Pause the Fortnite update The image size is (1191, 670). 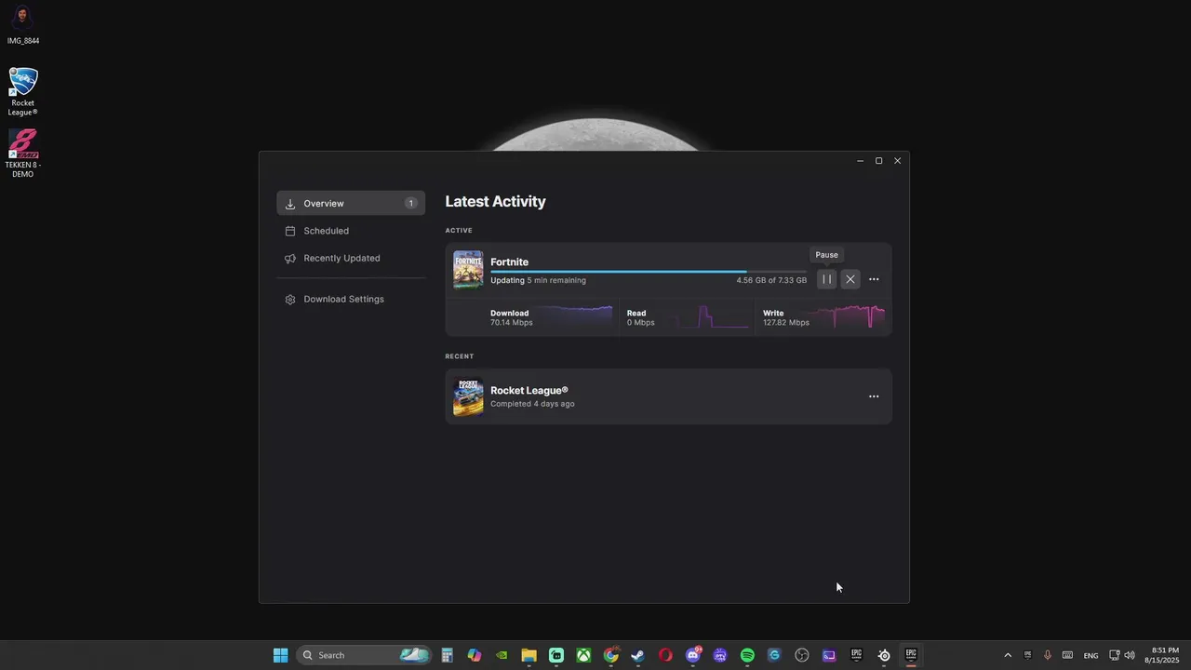(826, 279)
